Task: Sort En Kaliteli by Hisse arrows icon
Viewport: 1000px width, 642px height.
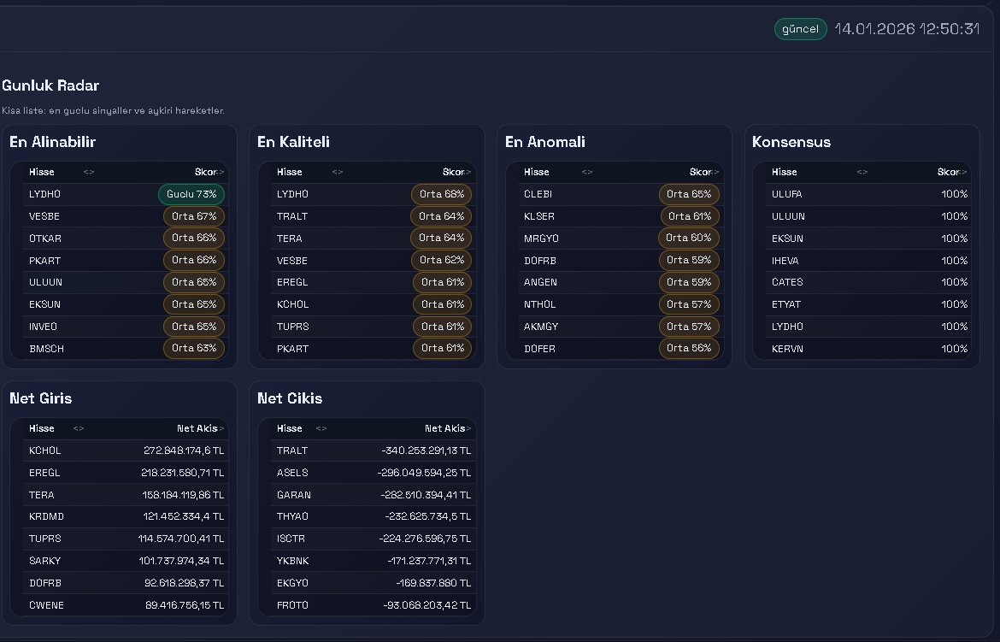Action: pyautogui.click(x=338, y=173)
